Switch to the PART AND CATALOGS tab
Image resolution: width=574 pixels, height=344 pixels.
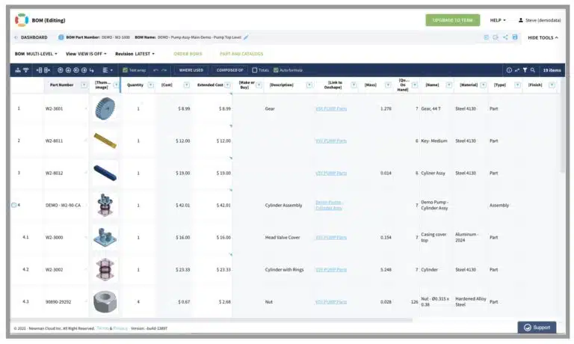pyautogui.click(x=241, y=54)
